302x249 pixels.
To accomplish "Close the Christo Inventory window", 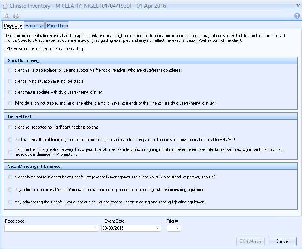I will coord(298,6).
